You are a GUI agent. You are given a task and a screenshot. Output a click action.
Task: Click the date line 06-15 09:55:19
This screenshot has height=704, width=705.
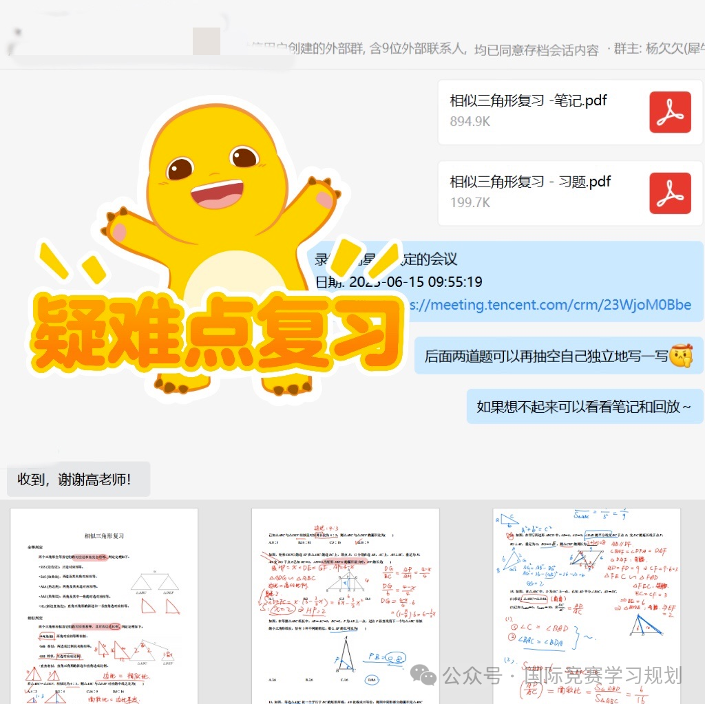(x=399, y=282)
